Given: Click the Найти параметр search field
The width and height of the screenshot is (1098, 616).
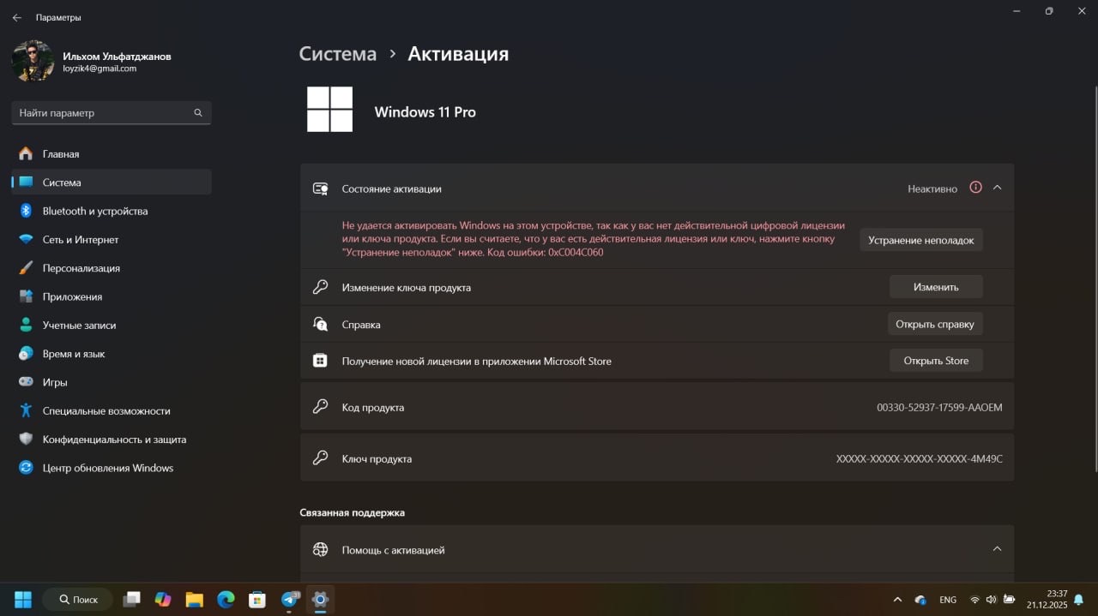Looking at the screenshot, I should tap(103, 112).
